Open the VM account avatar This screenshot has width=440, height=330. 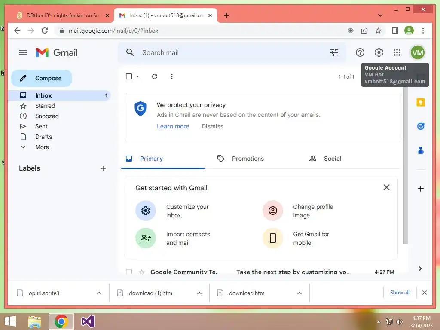click(417, 52)
